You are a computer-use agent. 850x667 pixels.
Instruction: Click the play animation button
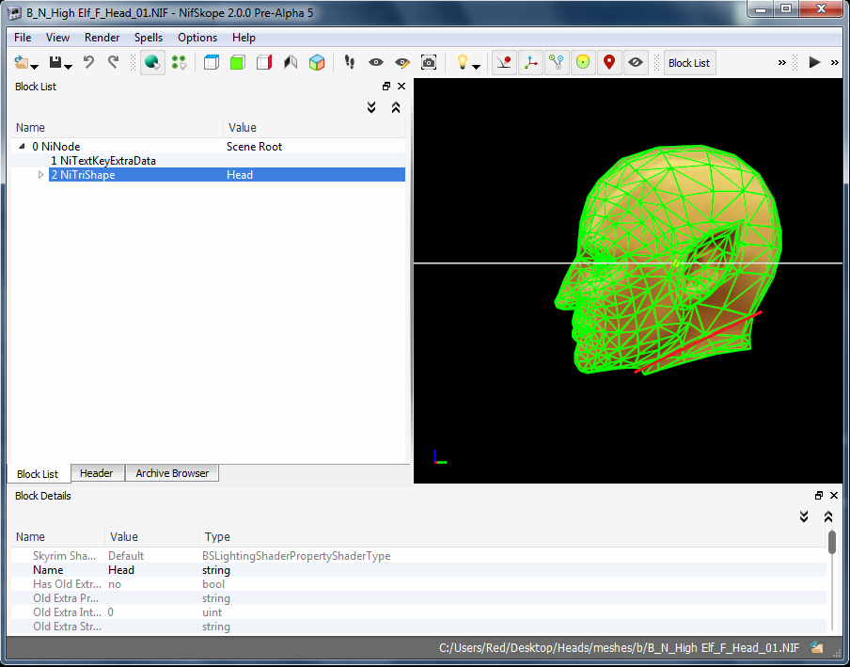(x=814, y=63)
